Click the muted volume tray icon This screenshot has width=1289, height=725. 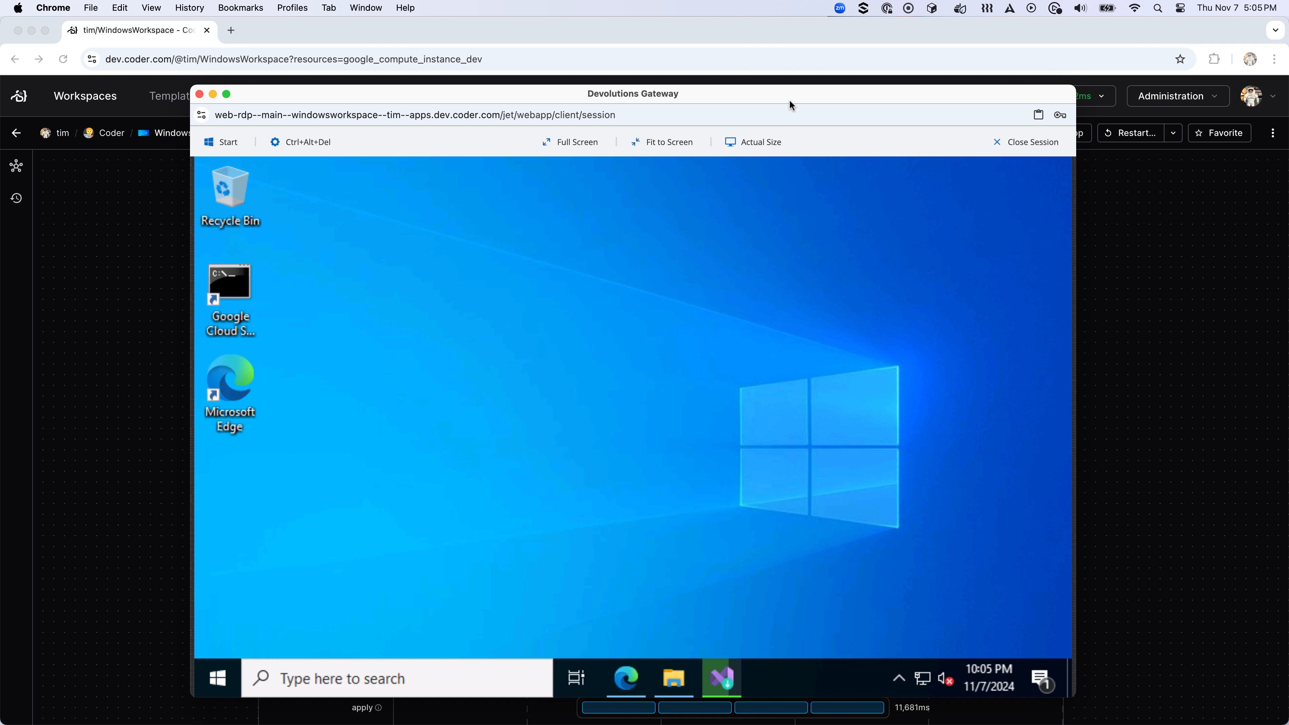point(945,678)
